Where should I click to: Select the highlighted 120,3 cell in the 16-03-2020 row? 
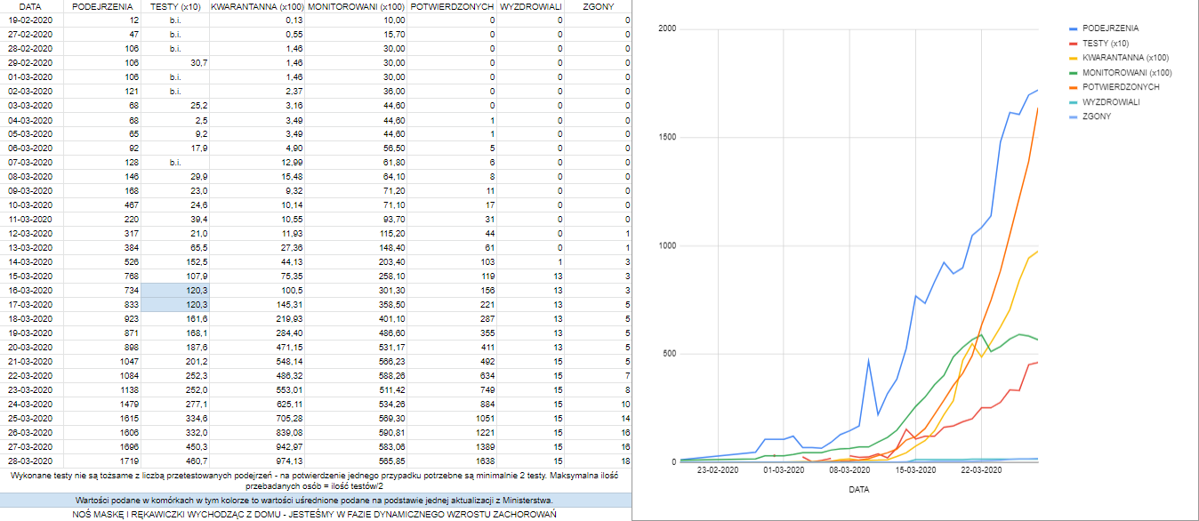coord(176,291)
